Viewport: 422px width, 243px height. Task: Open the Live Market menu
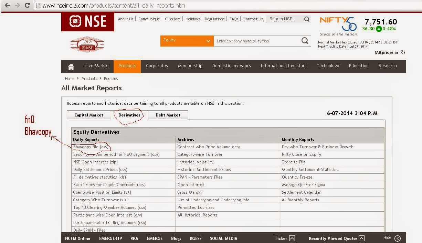pyautogui.click(x=97, y=66)
